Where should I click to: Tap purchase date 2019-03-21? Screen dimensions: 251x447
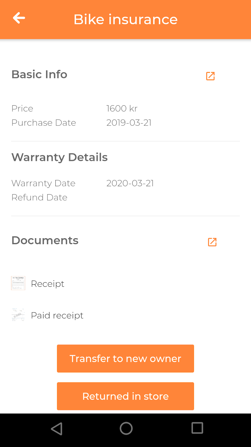129,123
